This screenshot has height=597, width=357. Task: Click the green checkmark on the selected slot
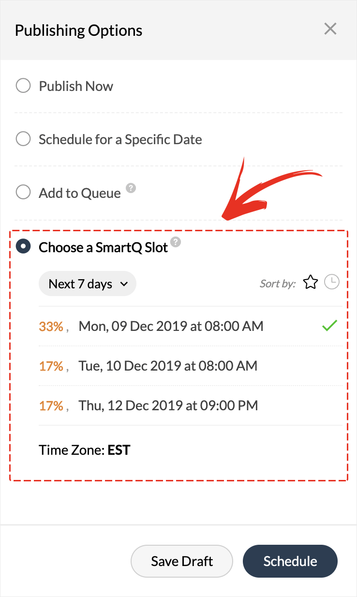(329, 327)
